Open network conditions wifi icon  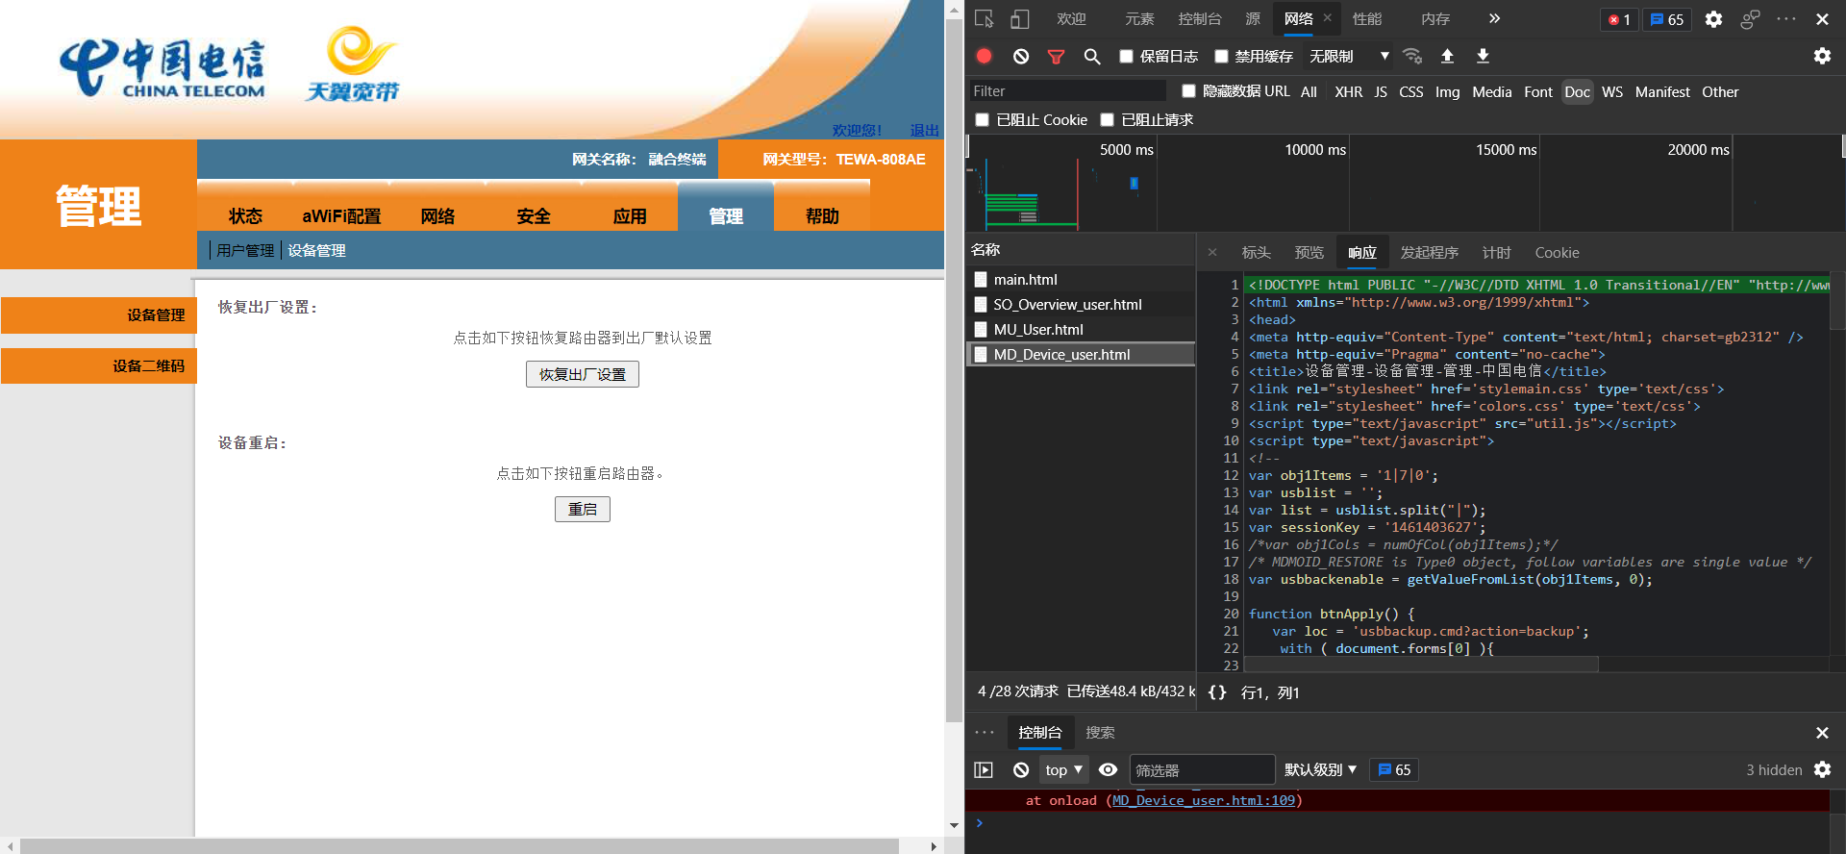click(x=1412, y=56)
